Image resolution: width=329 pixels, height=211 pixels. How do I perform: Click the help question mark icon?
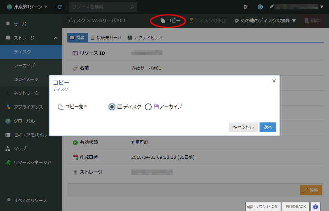click(x=260, y=7)
